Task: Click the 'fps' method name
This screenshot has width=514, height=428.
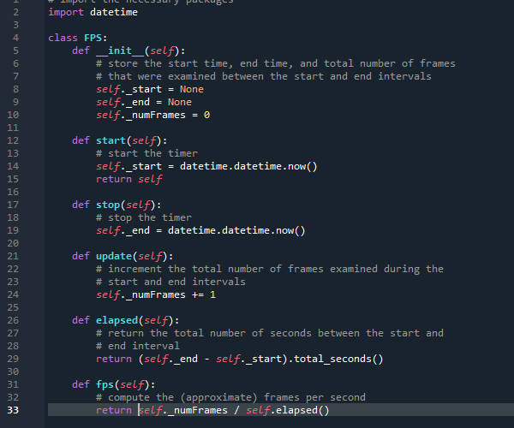Action: tap(105, 384)
